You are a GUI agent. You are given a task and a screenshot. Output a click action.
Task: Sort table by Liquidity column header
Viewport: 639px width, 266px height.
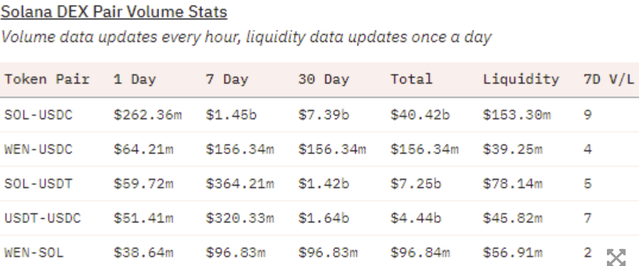click(521, 79)
